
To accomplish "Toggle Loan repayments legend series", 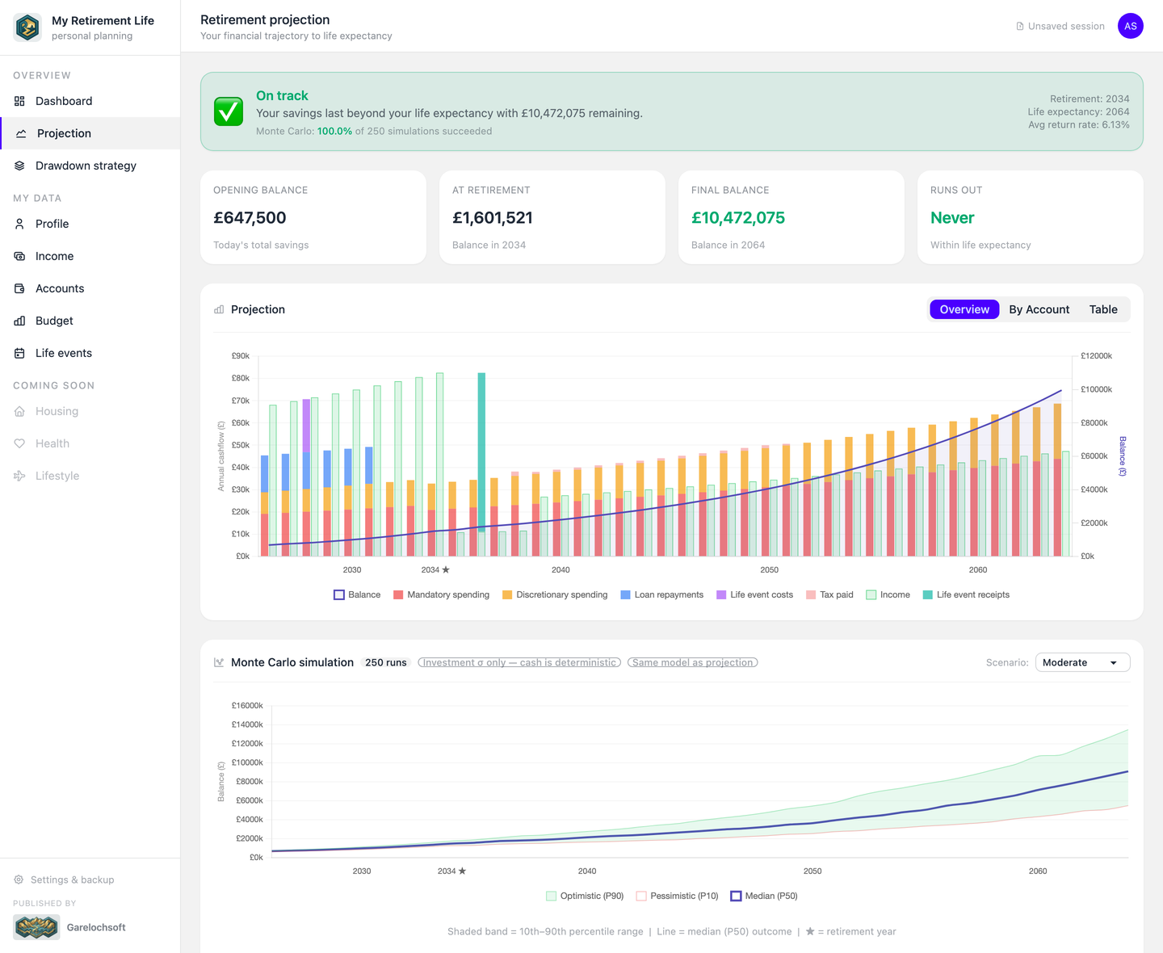I will tap(662, 594).
